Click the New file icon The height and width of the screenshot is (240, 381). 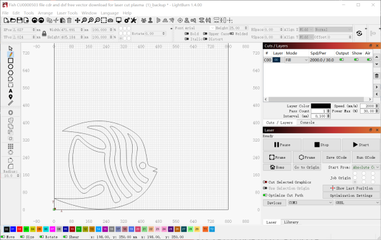[x=6, y=20]
